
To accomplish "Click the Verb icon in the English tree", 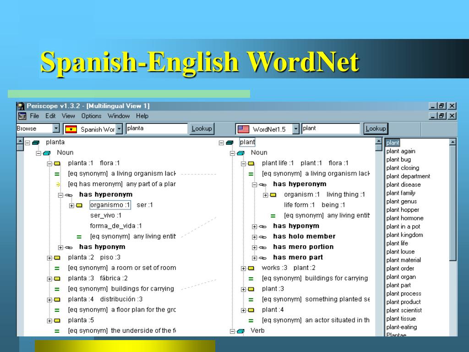I will pyautogui.click(x=240, y=331).
